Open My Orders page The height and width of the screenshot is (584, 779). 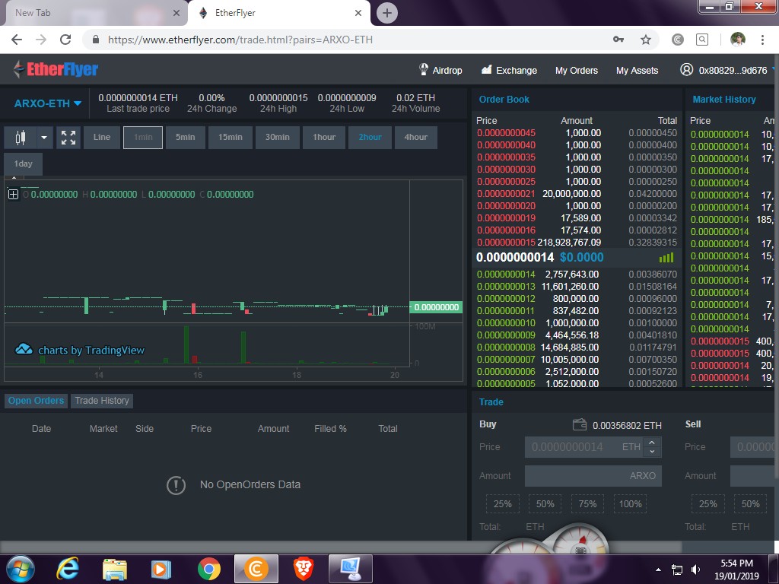point(577,71)
